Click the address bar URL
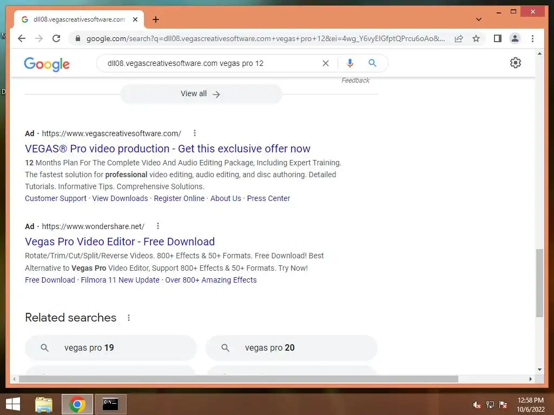This screenshot has width=554, height=415. pyautogui.click(x=266, y=38)
